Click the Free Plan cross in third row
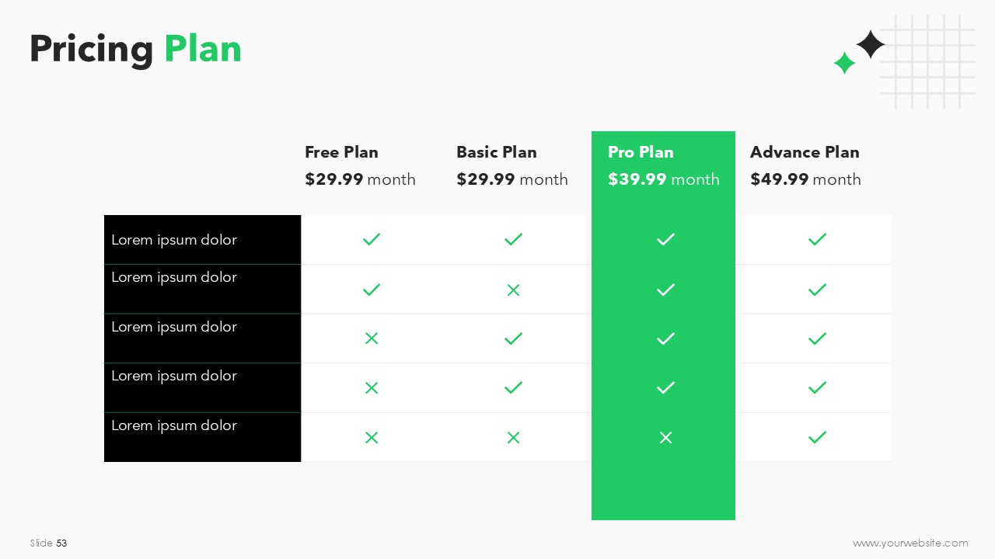Viewport: 995px width, 559px height. tap(372, 339)
